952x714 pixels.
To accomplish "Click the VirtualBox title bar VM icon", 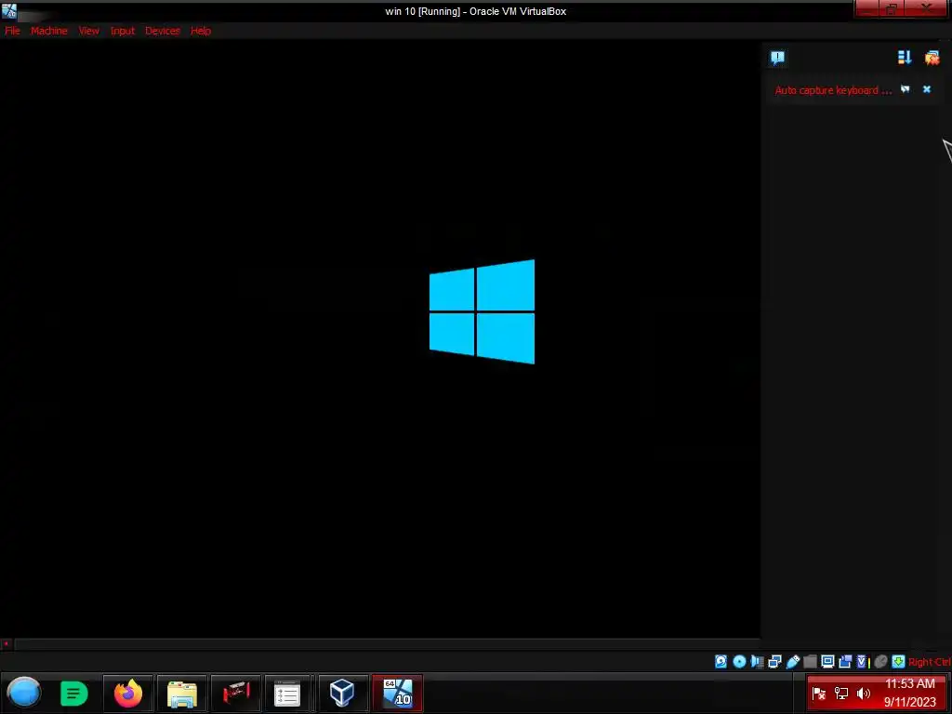I will 9,10.
